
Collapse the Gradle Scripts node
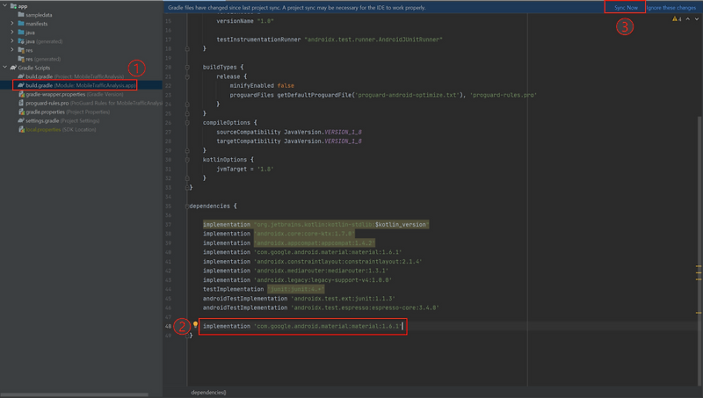tap(5, 68)
